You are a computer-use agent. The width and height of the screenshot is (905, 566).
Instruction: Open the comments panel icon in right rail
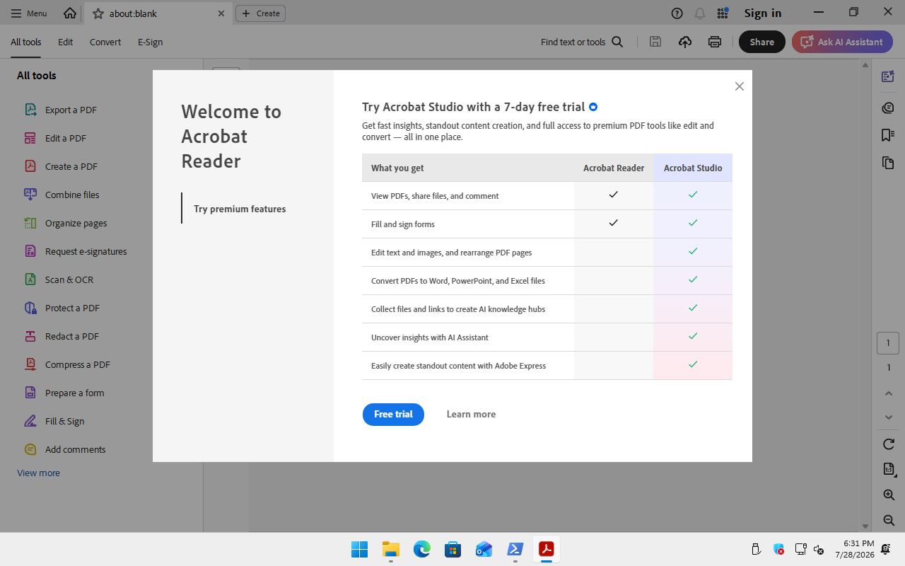(x=888, y=108)
